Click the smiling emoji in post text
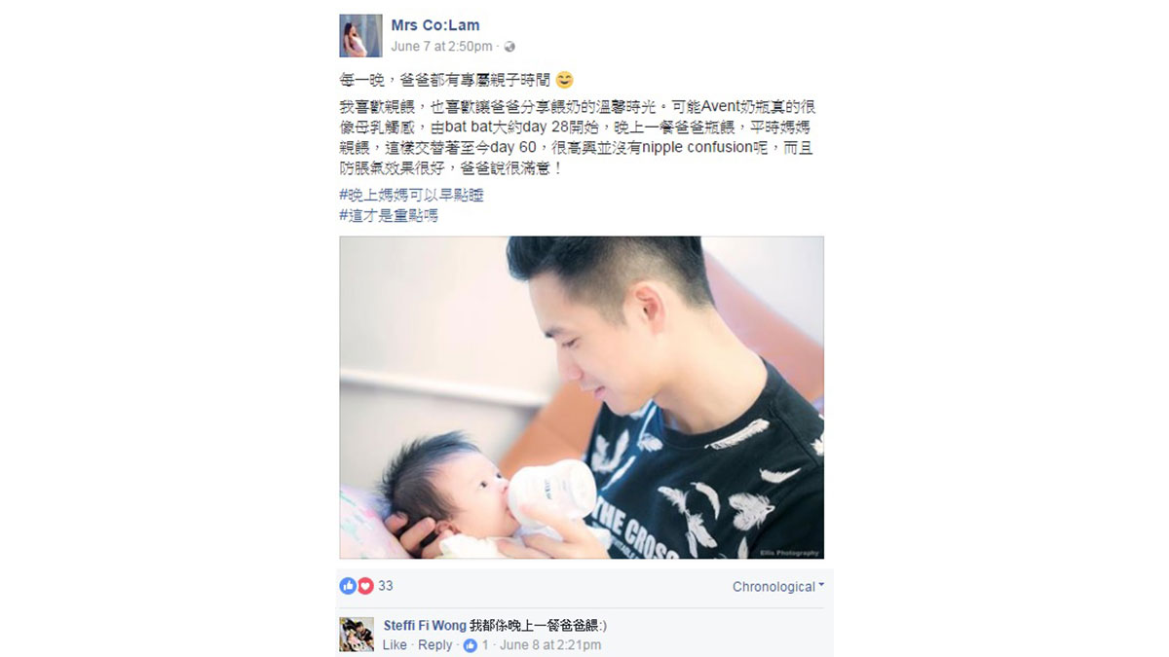The width and height of the screenshot is (1169, 657). coord(564,80)
